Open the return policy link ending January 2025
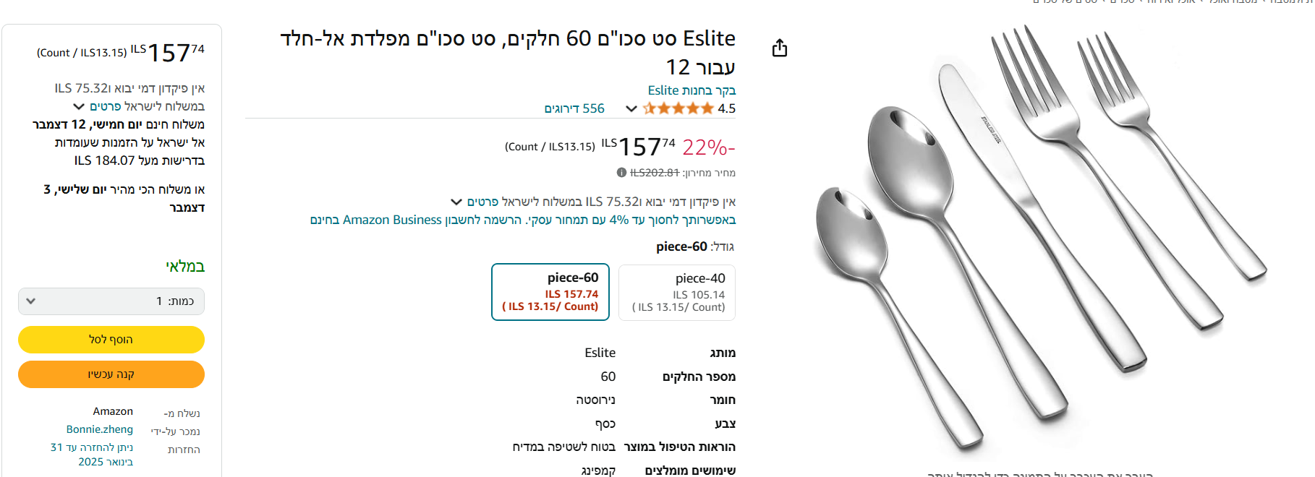This screenshot has width=1315, height=477. [x=92, y=455]
